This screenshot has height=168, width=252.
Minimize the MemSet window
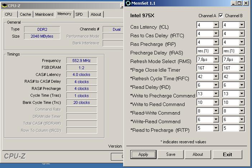[x=234, y=3]
